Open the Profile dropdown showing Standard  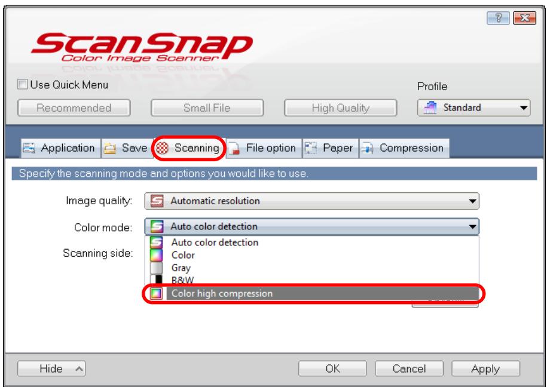[x=473, y=107]
